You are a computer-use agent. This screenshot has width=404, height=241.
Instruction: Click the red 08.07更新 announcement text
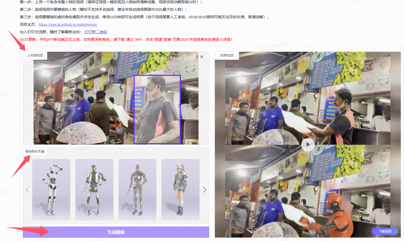coord(126,39)
